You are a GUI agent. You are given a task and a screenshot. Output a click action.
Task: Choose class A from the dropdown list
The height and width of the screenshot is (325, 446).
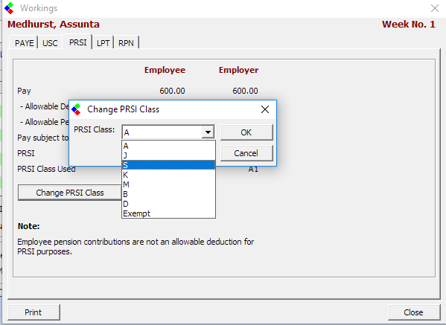pos(168,146)
